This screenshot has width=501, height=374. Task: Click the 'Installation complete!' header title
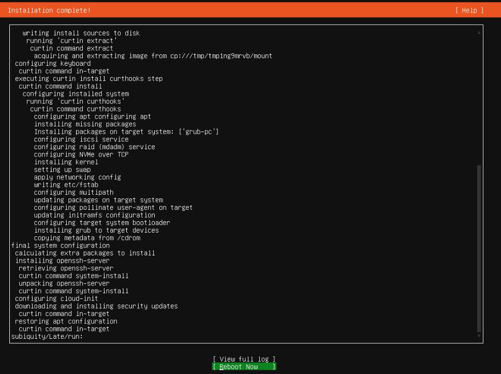tap(49, 10)
